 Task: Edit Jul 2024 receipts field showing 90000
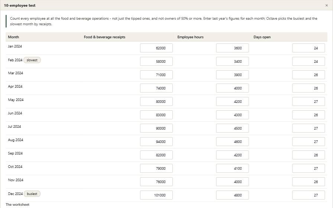[x=156, y=128]
